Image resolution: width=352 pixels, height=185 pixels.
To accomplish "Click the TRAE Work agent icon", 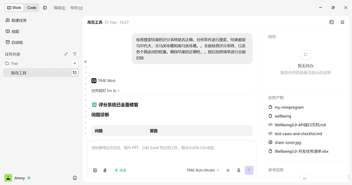I will tap(94, 80).
